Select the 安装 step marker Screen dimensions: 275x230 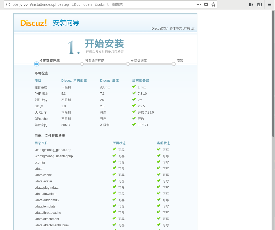(x=174, y=64)
